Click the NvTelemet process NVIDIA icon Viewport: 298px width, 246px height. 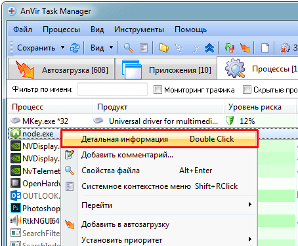tap(16, 171)
